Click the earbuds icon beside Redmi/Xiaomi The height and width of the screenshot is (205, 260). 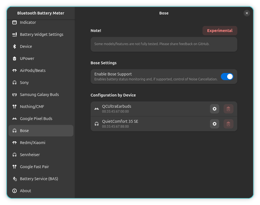pos(15,143)
